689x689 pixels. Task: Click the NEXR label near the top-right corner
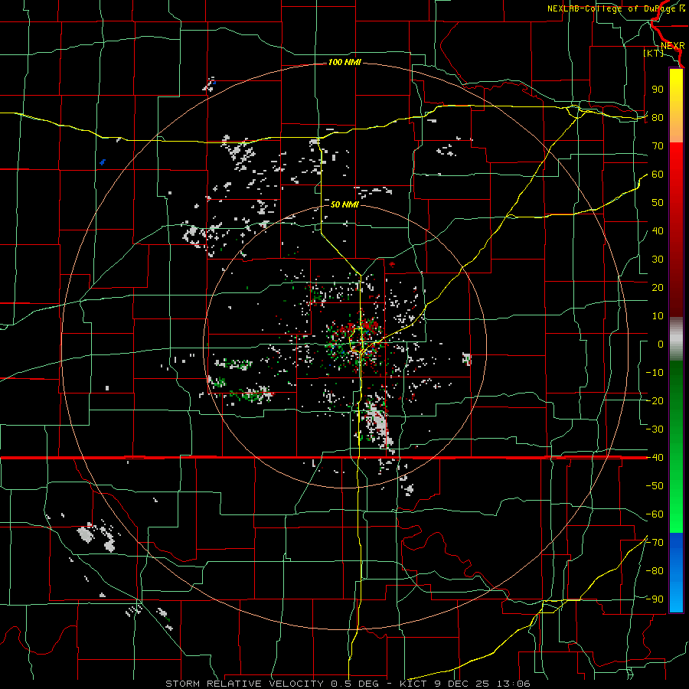(x=673, y=46)
